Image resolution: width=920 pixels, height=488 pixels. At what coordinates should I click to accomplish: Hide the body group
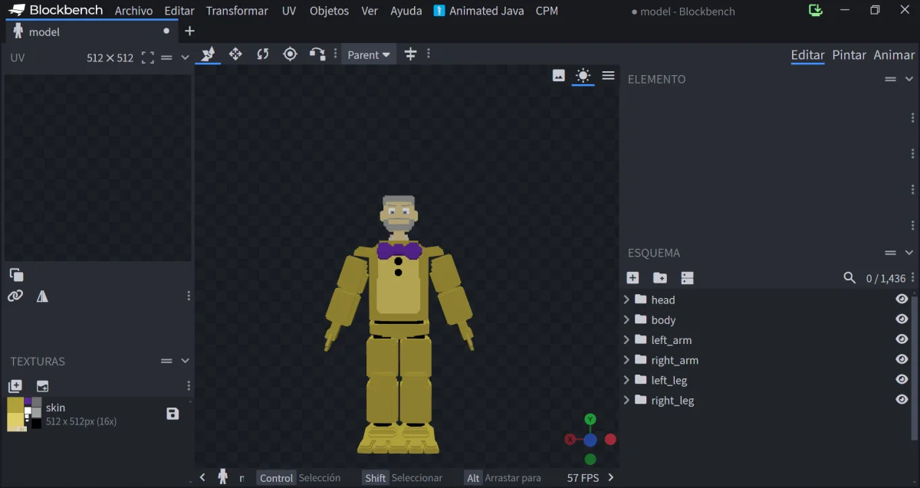(902, 319)
